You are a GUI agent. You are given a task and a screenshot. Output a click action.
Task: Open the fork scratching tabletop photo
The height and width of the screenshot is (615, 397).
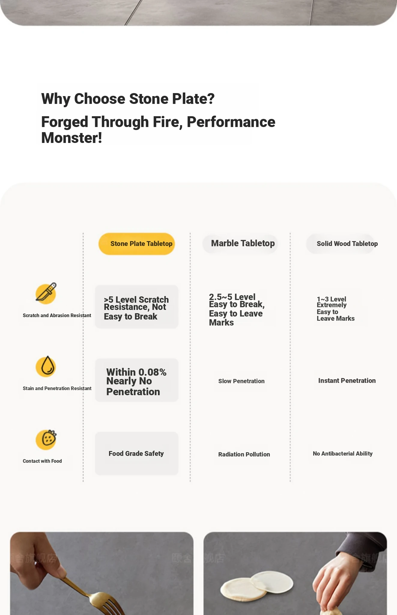(x=102, y=573)
